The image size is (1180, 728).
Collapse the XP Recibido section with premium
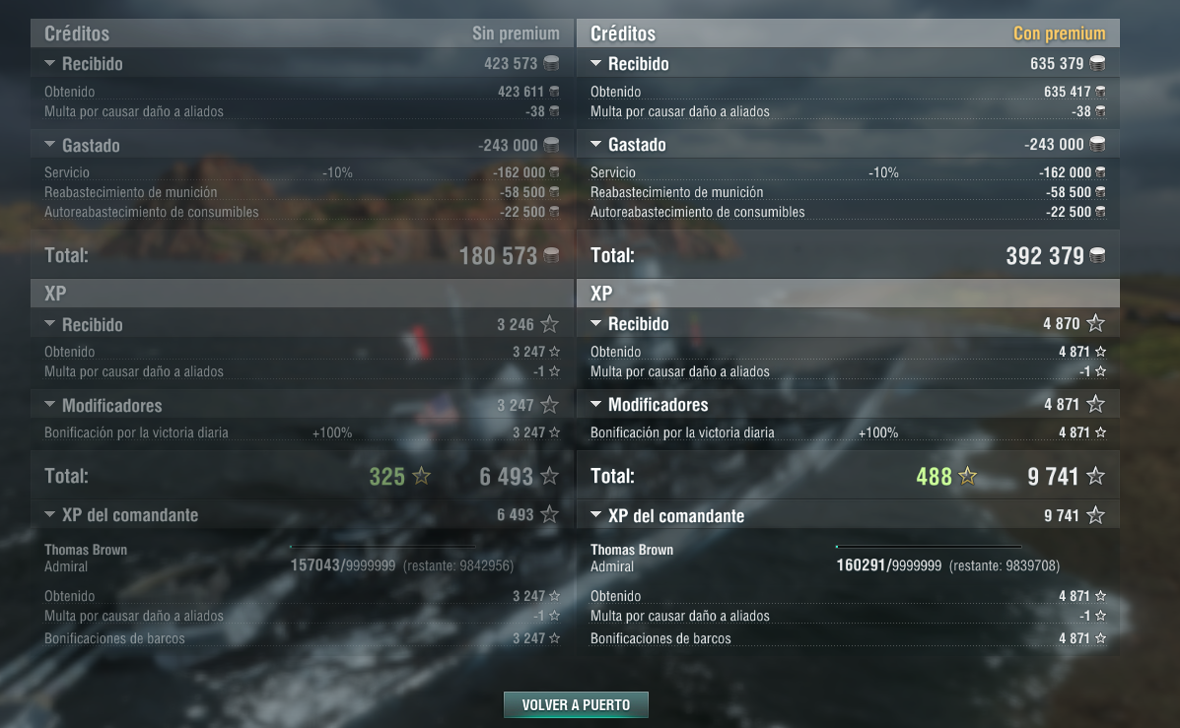[596, 323]
